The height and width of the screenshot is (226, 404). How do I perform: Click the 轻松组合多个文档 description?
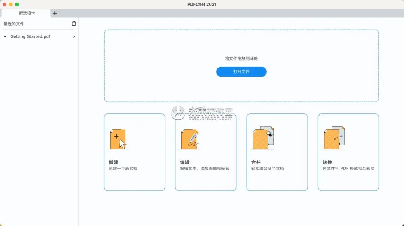(268, 169)
